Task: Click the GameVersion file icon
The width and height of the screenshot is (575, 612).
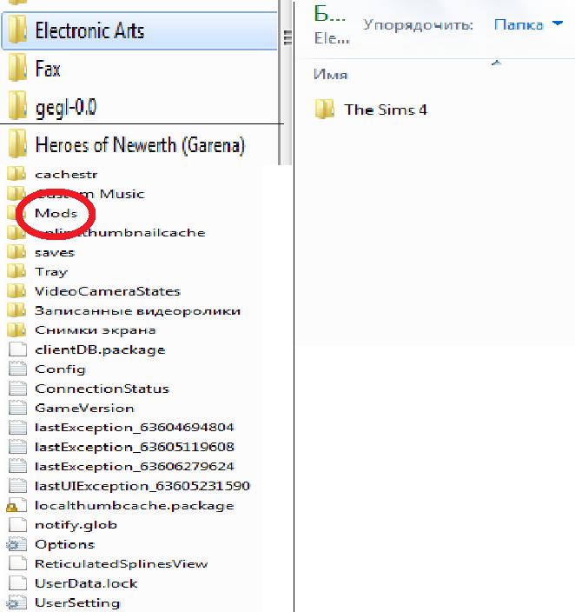Action: (x=17, y=408)
